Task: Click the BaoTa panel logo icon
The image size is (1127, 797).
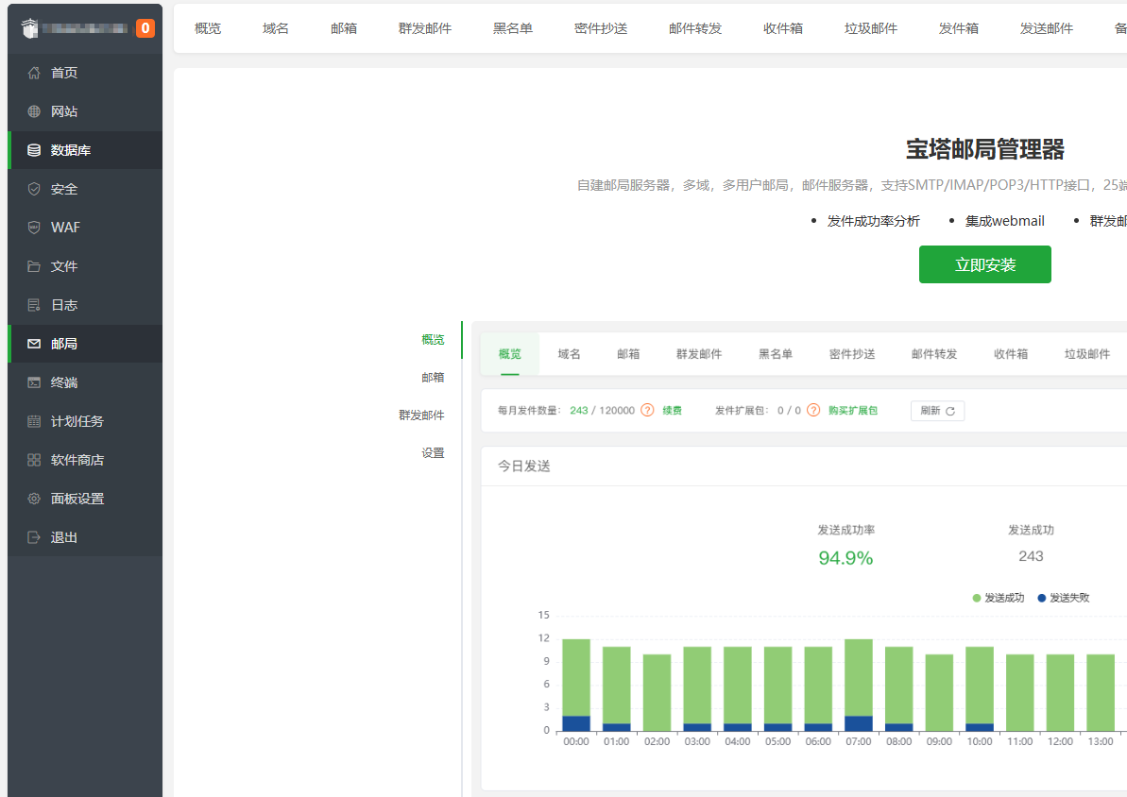Action: click(x=28, y=28)
